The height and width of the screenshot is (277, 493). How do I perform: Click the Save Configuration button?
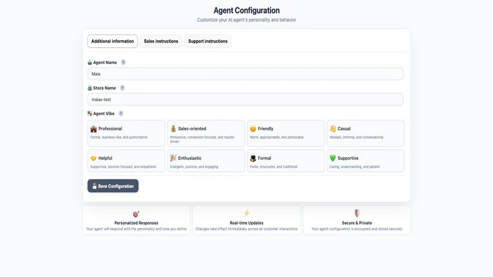[113, 186]
